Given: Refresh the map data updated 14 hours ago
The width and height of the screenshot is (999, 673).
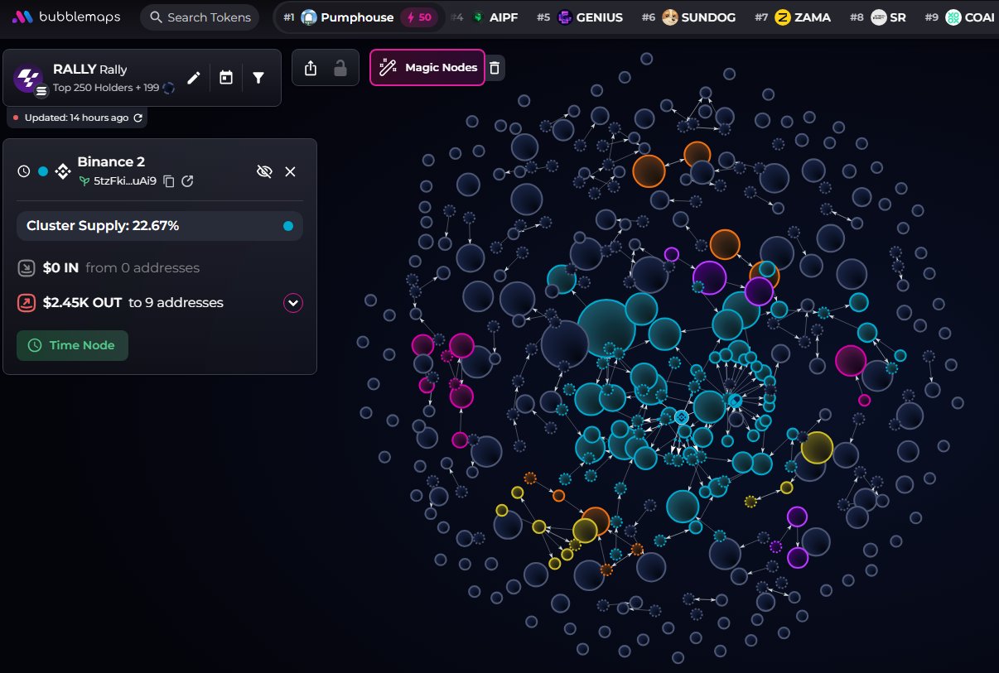Looking at the screenshot, I should (x=138, y=118).
